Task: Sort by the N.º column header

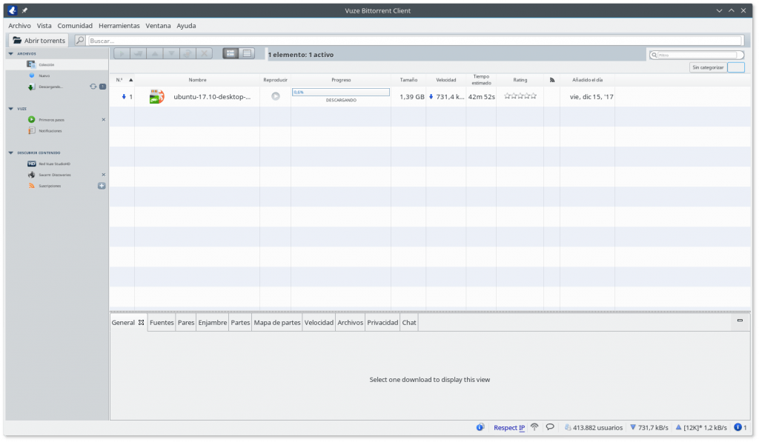Action: pyautogui.click(x=122, y=80)
